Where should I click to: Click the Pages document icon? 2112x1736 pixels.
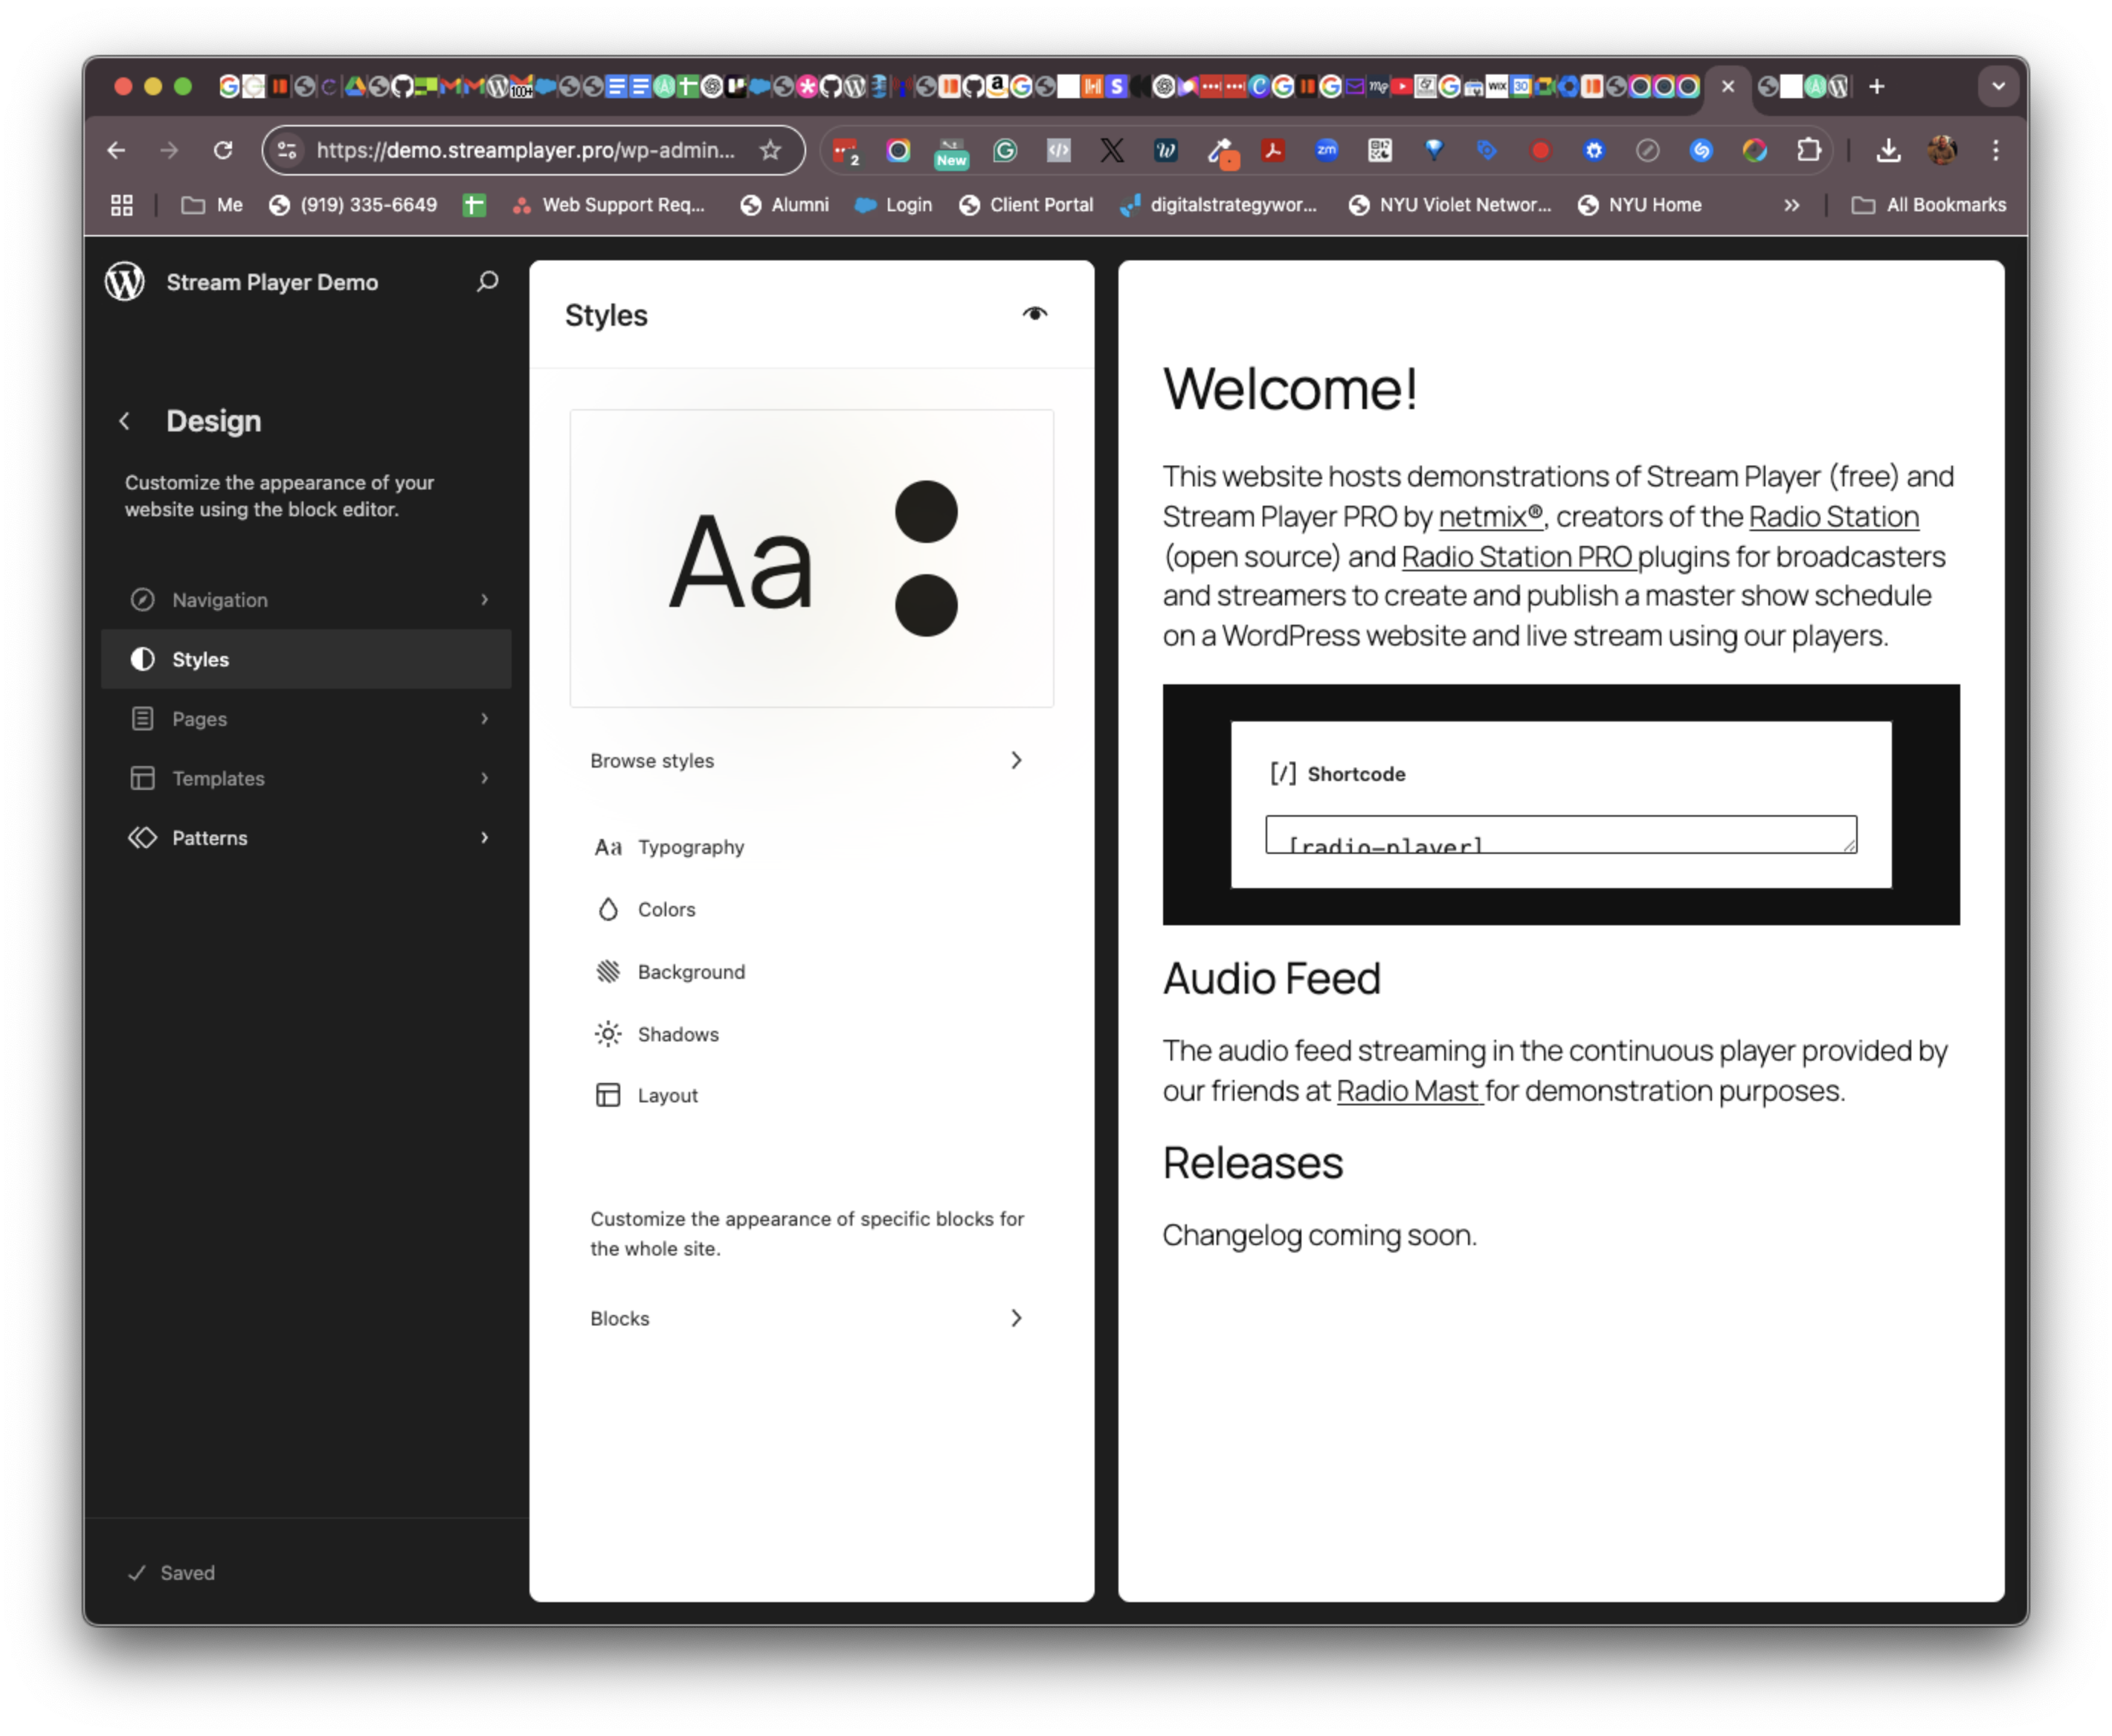pyautogui.click(x=143, y=719)
